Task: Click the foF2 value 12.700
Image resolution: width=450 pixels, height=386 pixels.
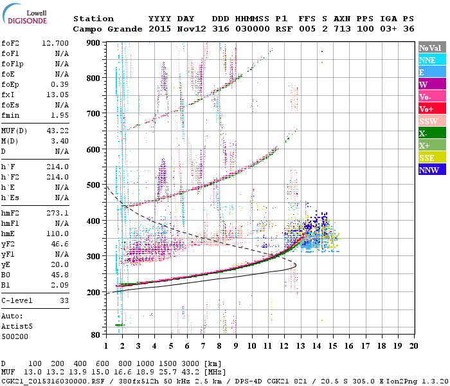Action: pos(55,43)
